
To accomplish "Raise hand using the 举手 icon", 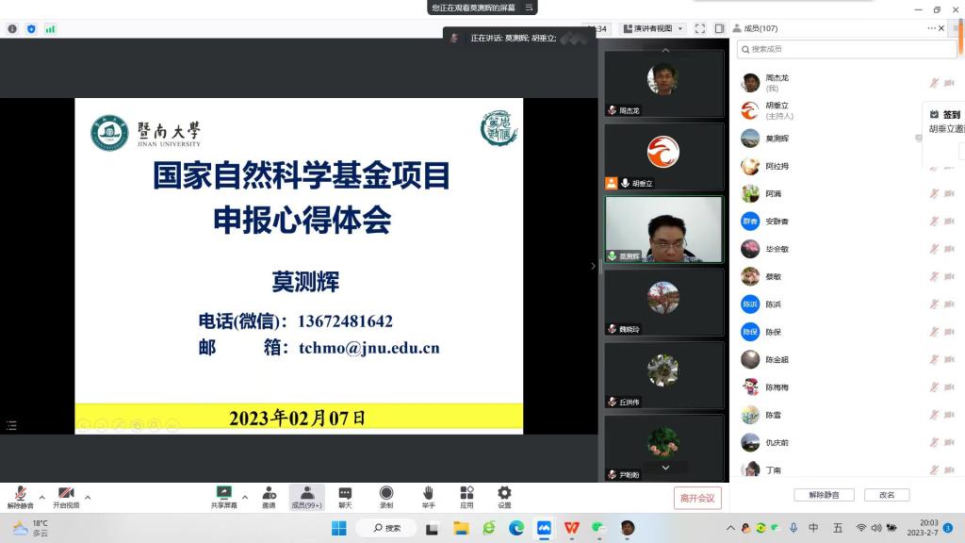I will 428,497.
